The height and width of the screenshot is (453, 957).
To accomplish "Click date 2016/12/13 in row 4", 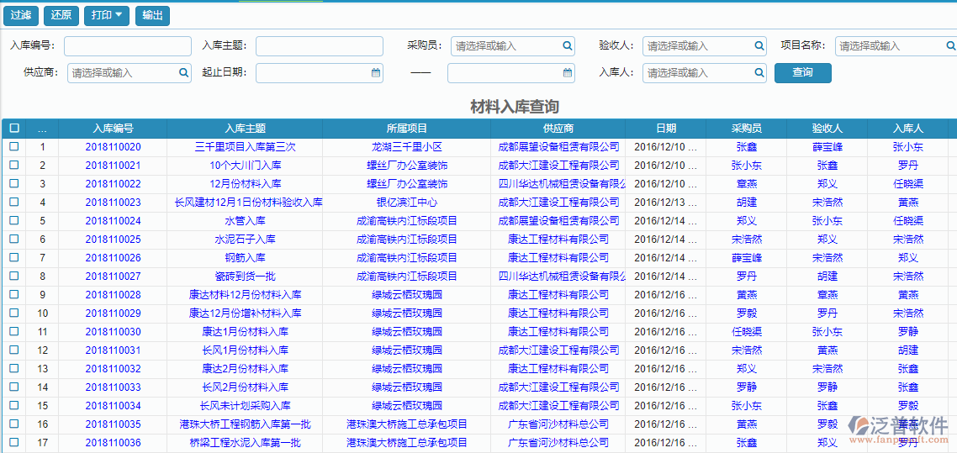I will click(665, 203).
